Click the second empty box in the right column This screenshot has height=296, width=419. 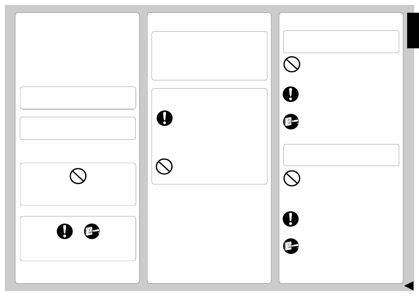[341, 155]
